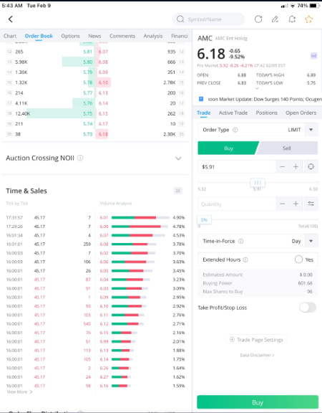Viewport: 322px width, 413px height.
Task: Open the pencil edit icon
Action: coord(275,19)
